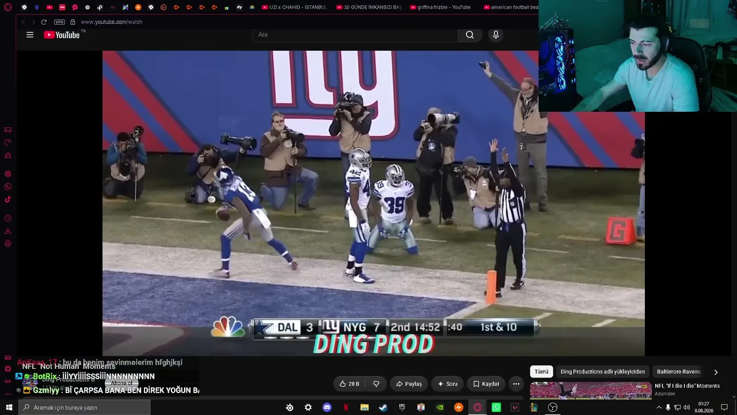Screen dimensions: 737x415
Task: Go to the YouTube home logo
Action: click(62, 35)
